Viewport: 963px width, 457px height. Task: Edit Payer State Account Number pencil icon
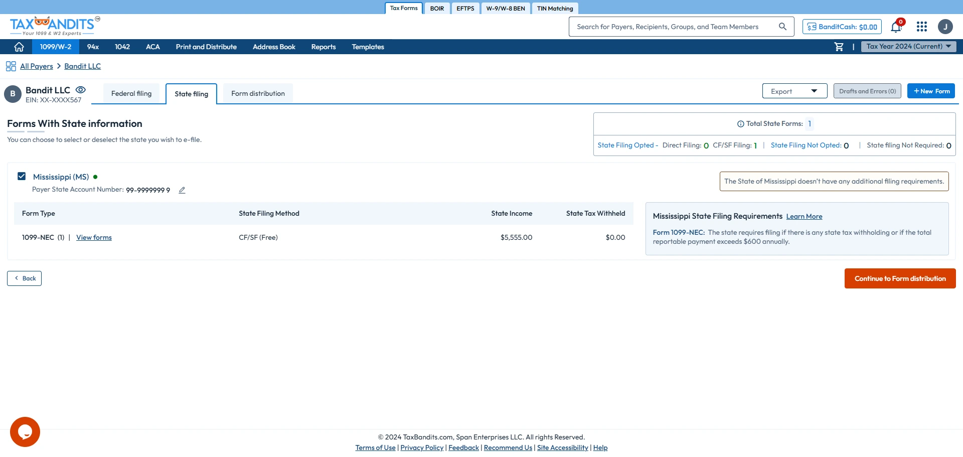pyautogui.click(x=182, y=190)
